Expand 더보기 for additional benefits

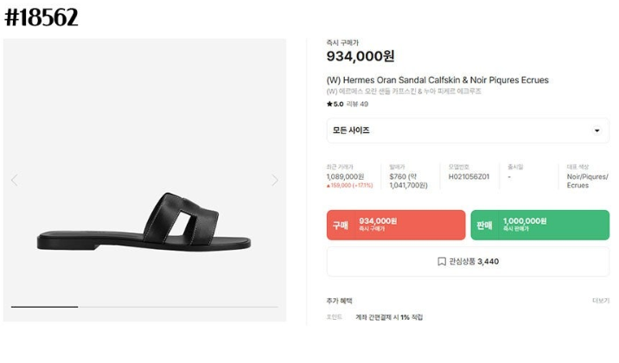(x=601, y=301)
